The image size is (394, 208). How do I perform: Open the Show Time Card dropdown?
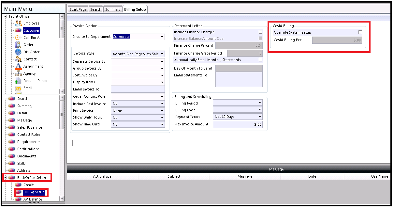(162, 124)
